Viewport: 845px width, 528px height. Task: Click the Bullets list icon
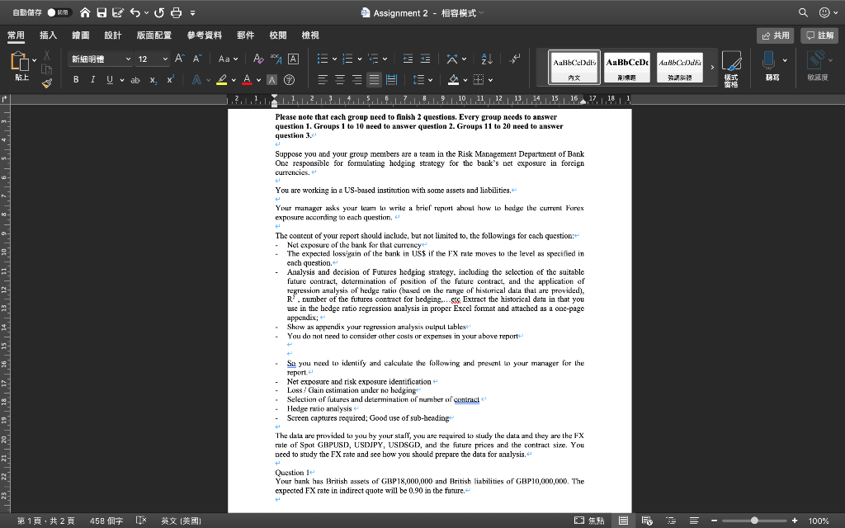coord(323,59)
